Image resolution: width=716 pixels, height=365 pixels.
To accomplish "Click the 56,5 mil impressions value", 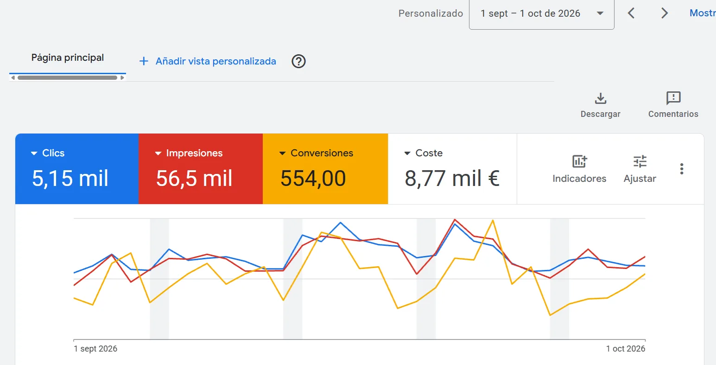I will (x=194, y=179).
